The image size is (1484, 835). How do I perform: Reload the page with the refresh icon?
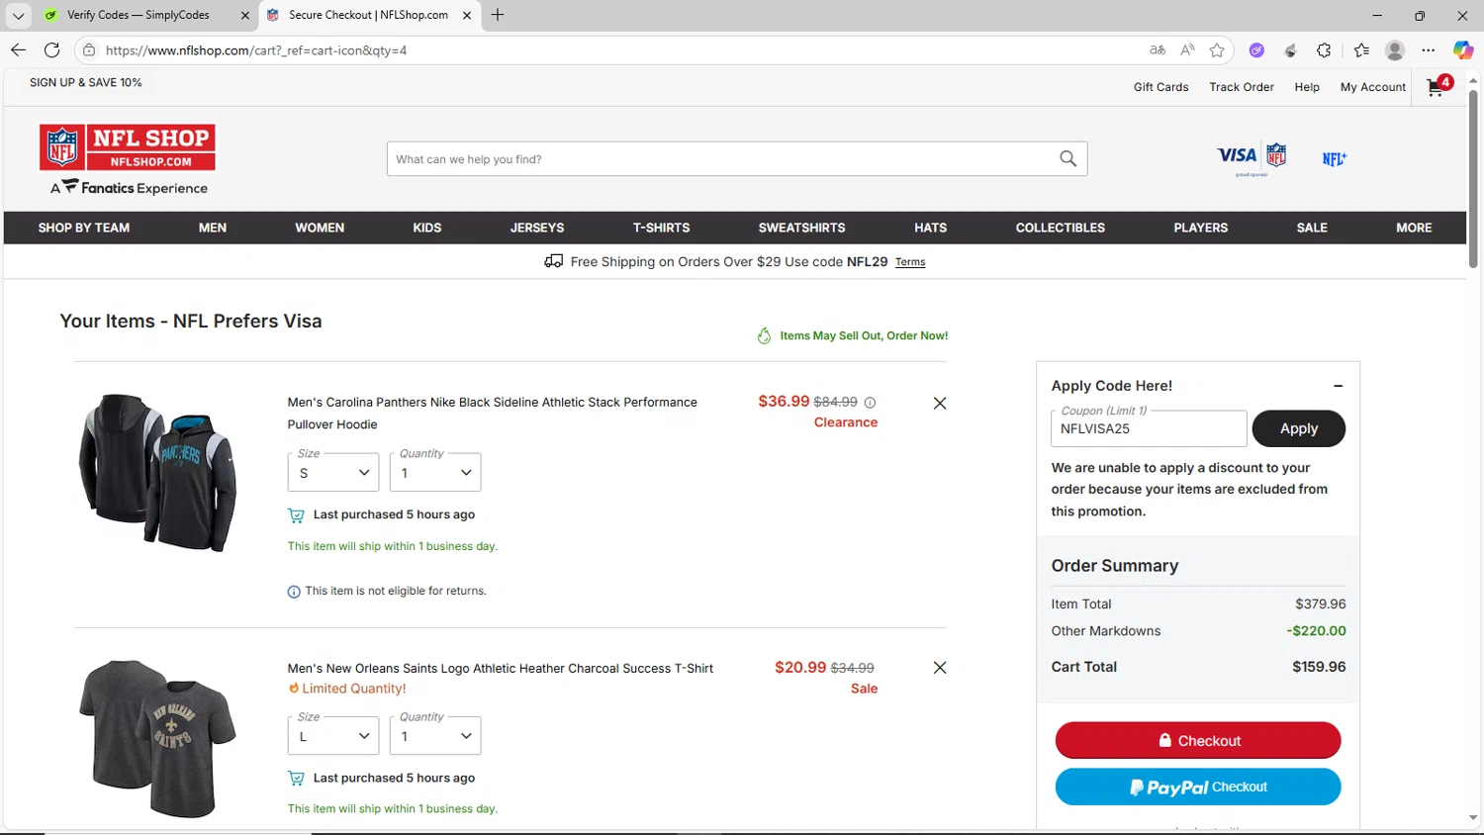point(52,49)
